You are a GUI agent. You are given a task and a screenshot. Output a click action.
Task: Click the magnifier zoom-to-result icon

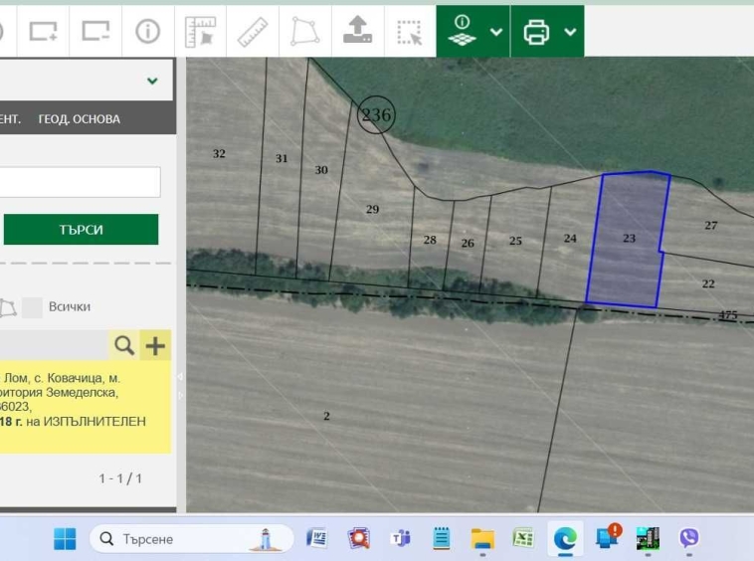(124, 345)
